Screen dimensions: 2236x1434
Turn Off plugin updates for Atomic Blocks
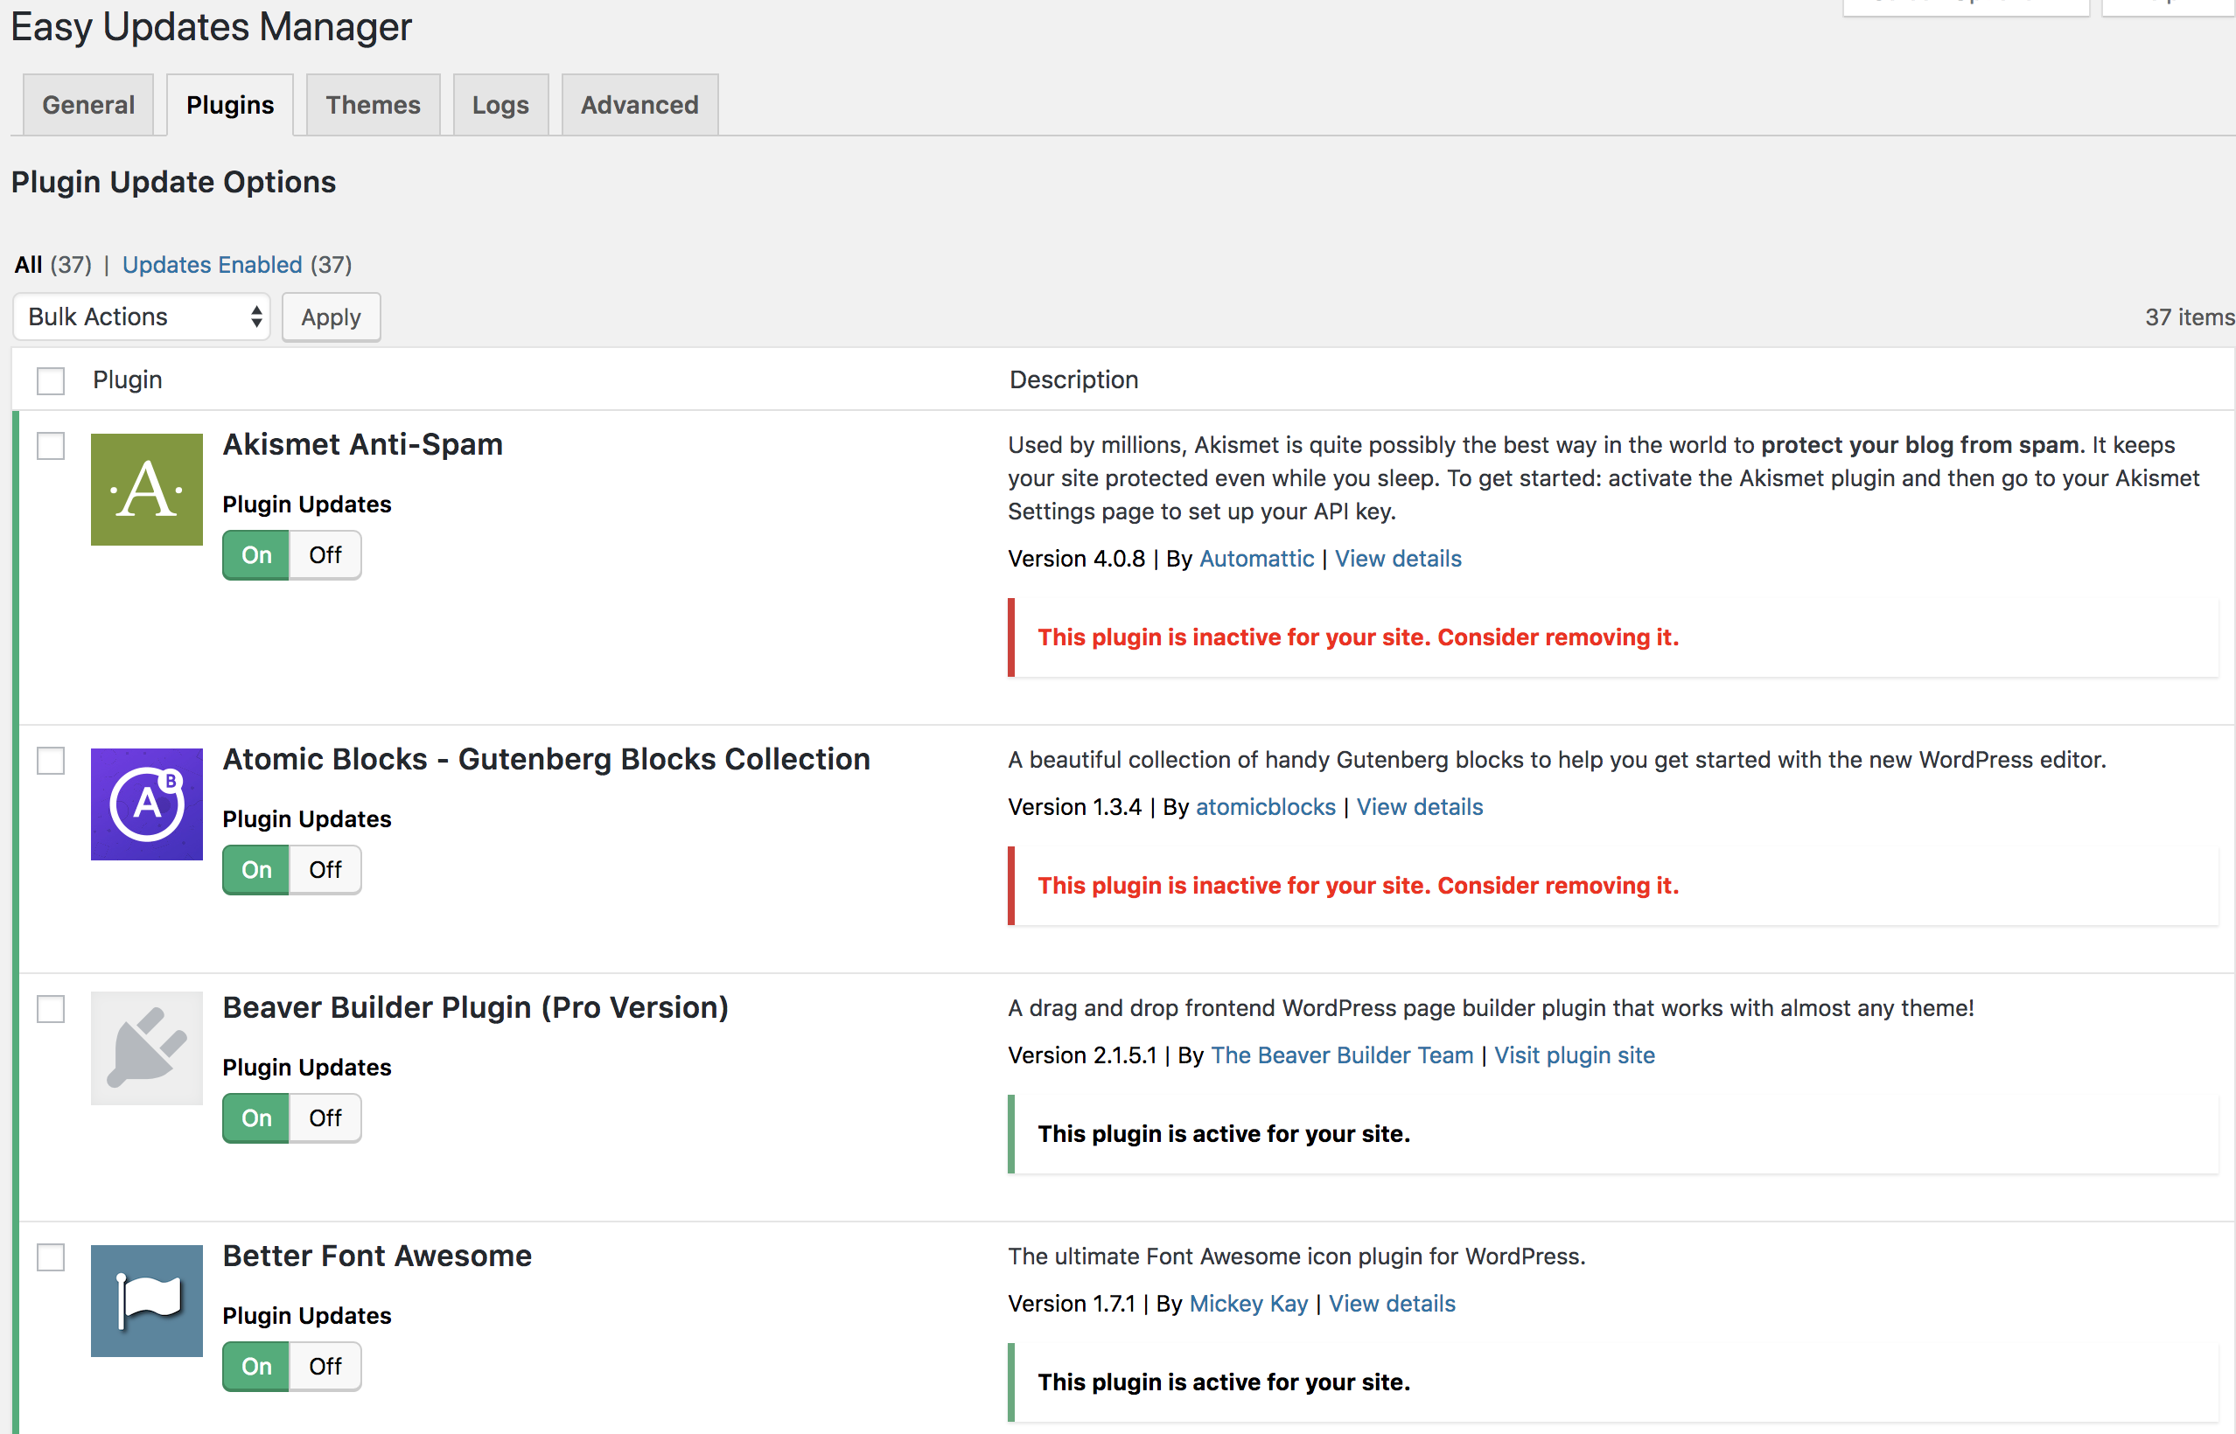point(325,870)
